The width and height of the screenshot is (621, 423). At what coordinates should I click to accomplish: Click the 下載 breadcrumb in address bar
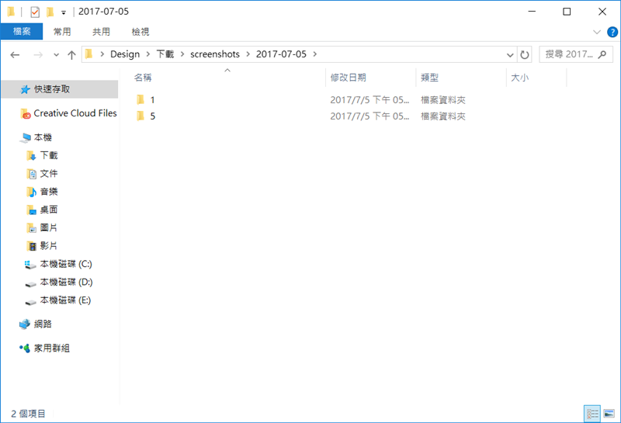[165, 54]
